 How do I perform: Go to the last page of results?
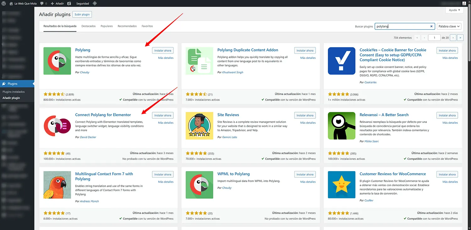point(460,38)
